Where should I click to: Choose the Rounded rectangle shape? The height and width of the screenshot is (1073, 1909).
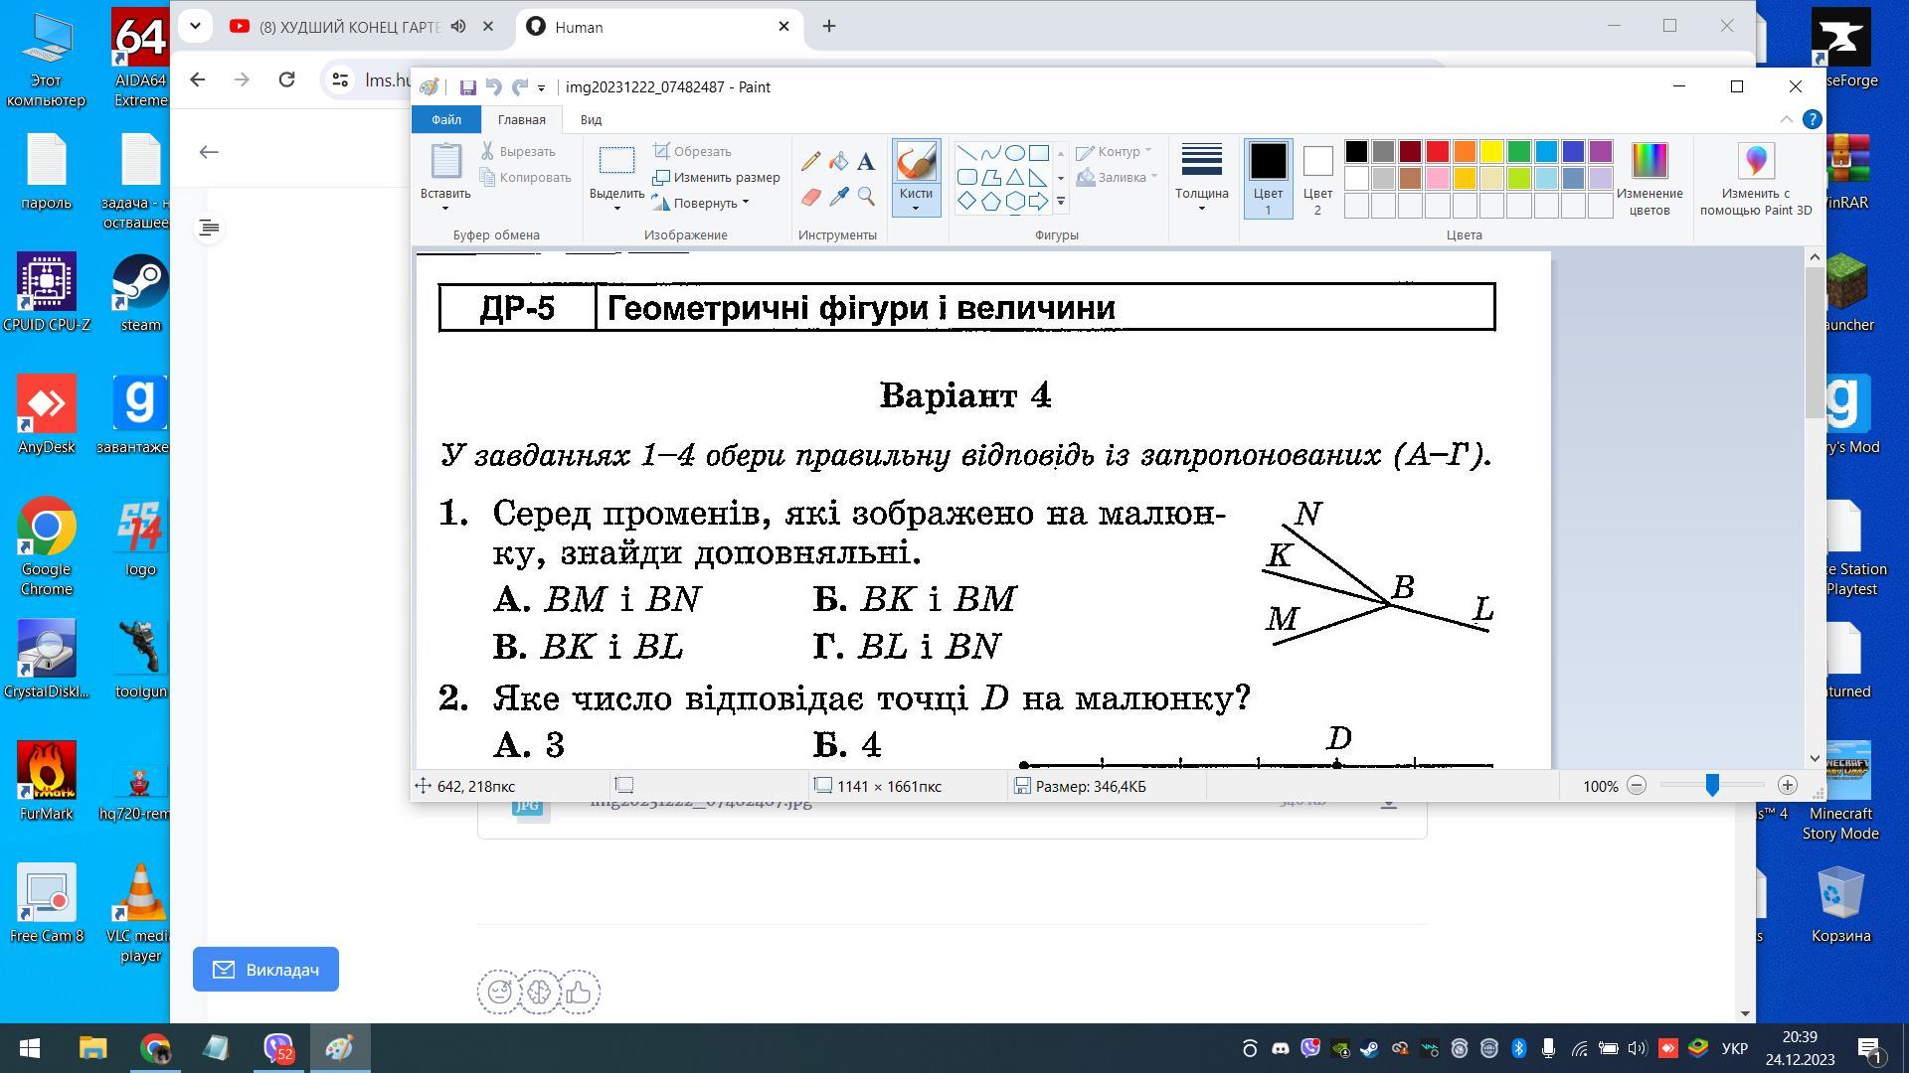[966, 178]
